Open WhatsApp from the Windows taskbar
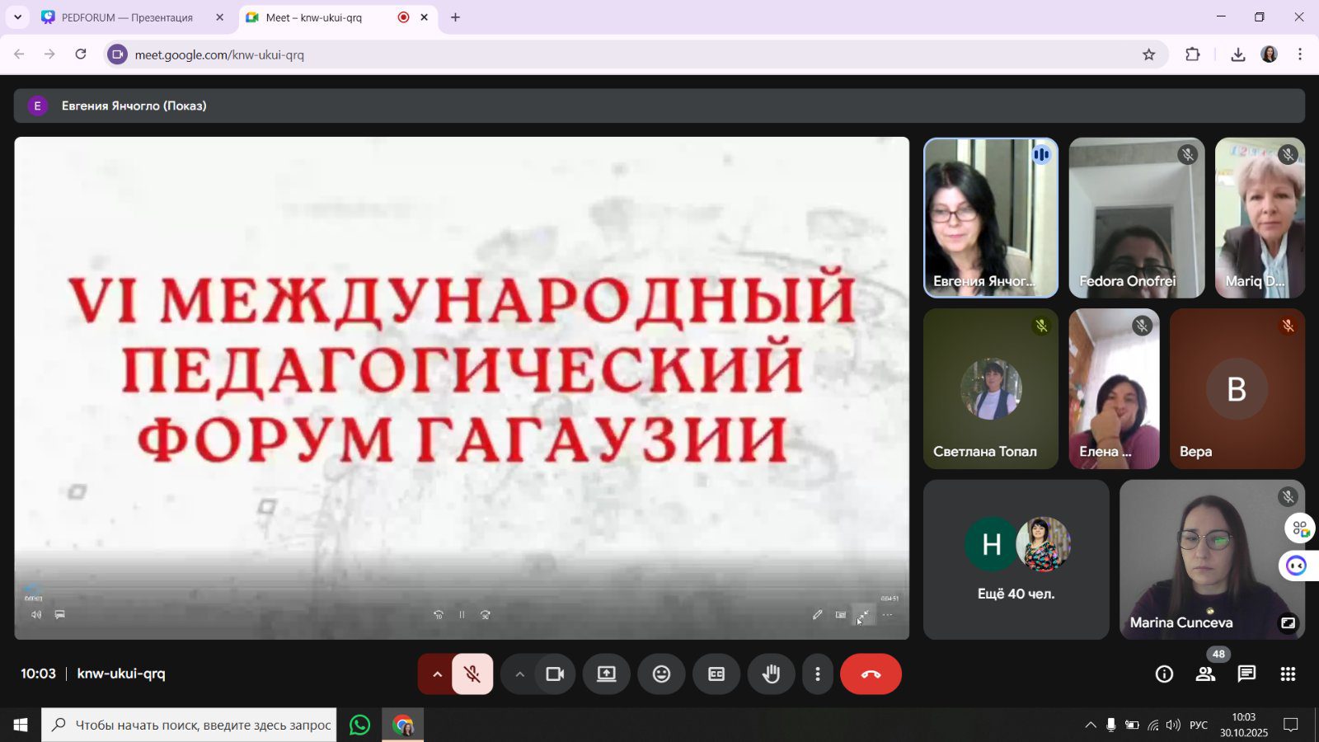The height and width of the screenshot is (742, 1319). 360,725
